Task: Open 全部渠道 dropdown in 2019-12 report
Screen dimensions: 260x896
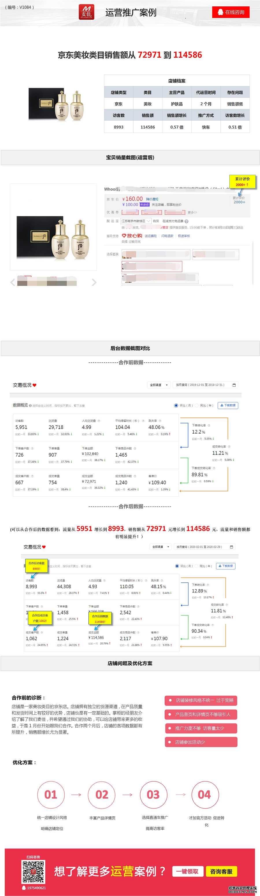Action: pyautogui.click(x=159, y=385)
